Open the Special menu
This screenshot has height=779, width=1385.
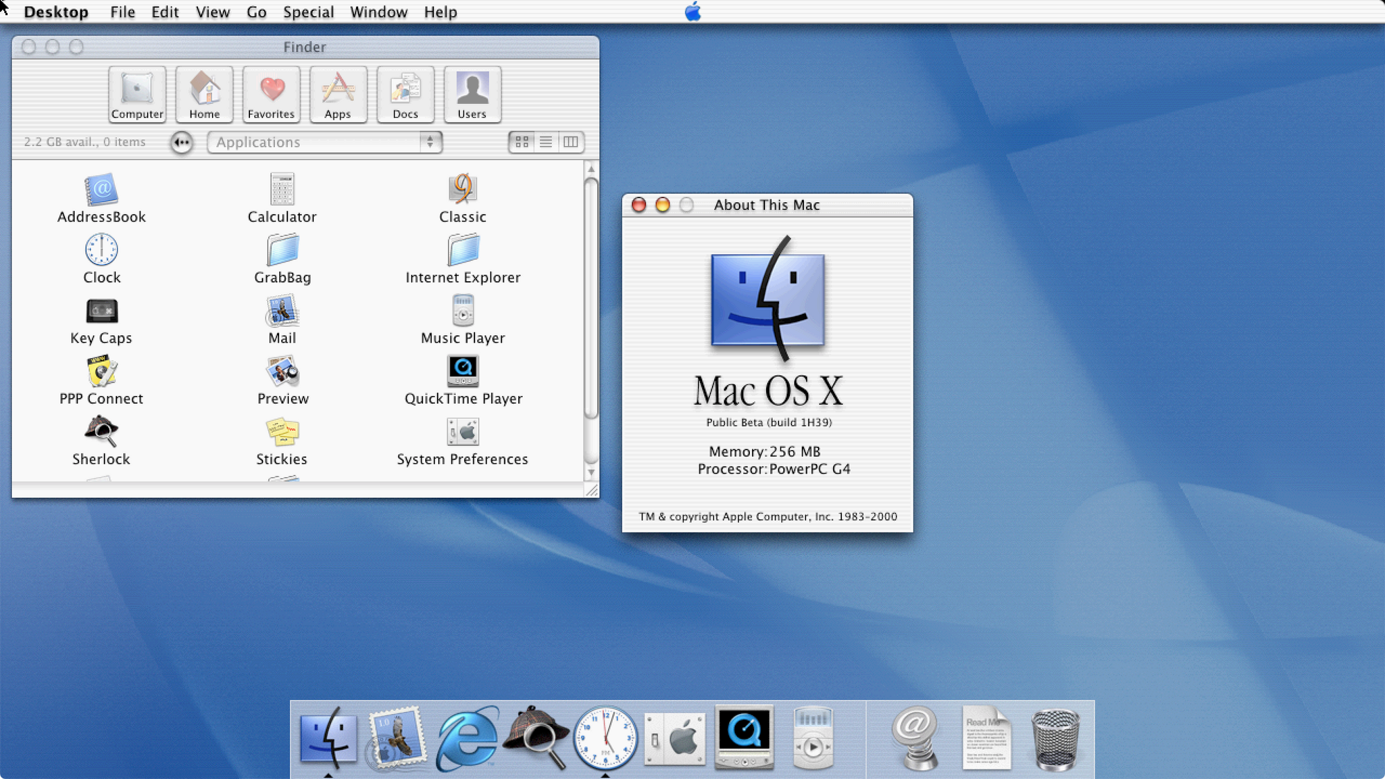[308, 12]
